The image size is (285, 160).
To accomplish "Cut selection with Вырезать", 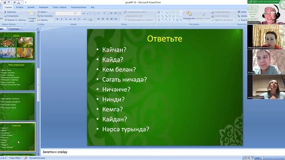I will (x=10, y=12).
